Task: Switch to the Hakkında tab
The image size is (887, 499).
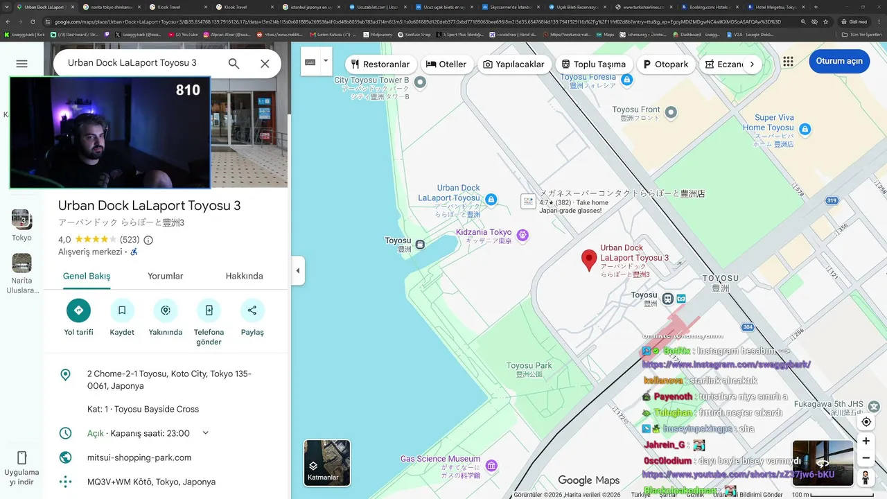Action: pyautogui.click(x=244, y=276)
